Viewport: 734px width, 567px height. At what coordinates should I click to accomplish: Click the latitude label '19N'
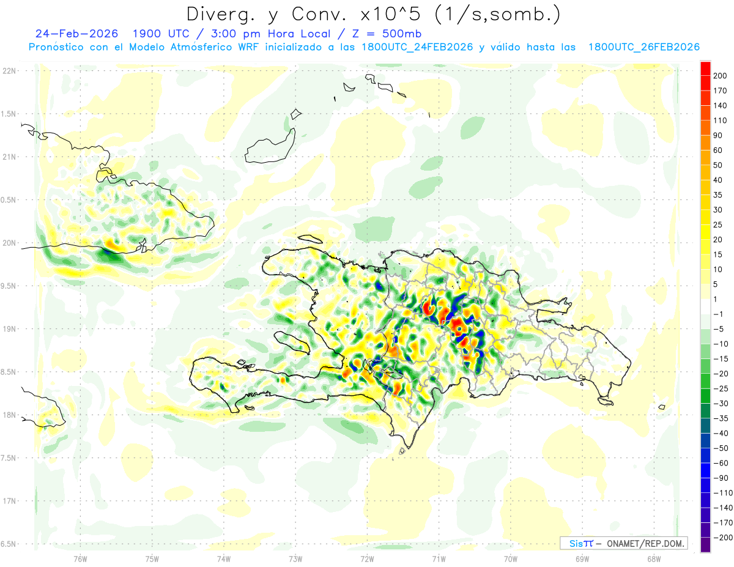click(x=9, y=328)
